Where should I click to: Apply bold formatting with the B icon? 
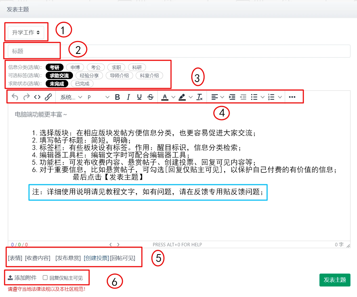click(x=117, y=97)
